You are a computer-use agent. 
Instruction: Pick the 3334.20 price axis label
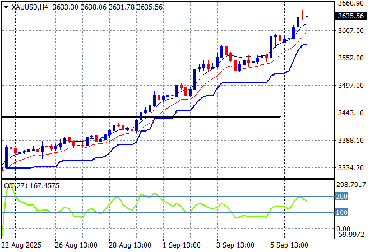[x=350, y=168]
